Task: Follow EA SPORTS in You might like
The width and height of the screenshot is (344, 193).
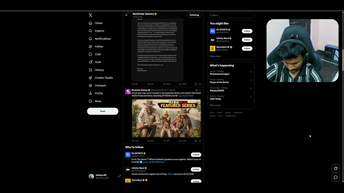Action: (x=247, y=31)
